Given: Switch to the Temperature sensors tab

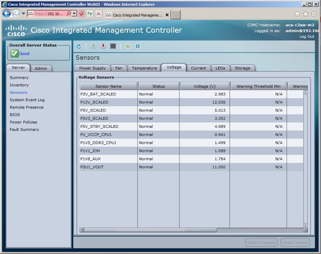Looking at the screenshot, I should pos(144,68).
